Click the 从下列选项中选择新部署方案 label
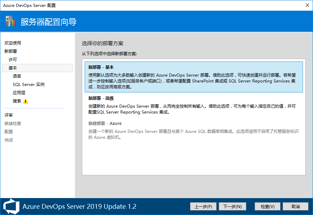 [x=109, y=54]
